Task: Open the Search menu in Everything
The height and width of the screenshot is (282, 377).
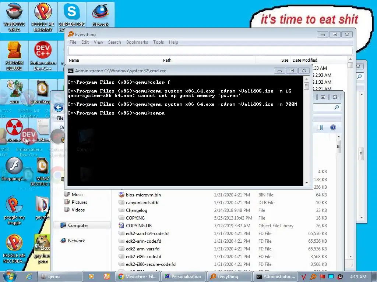Action: (x=114, y=42)
